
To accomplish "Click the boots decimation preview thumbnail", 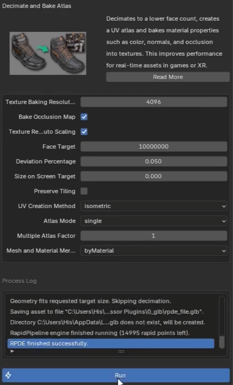I will [47, 53].
